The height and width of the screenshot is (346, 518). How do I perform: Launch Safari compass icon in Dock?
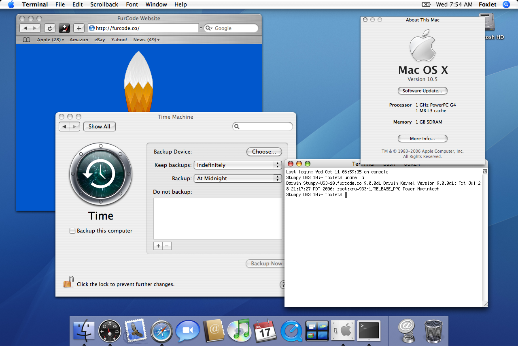pyautogui.click(x=161, y=331)
